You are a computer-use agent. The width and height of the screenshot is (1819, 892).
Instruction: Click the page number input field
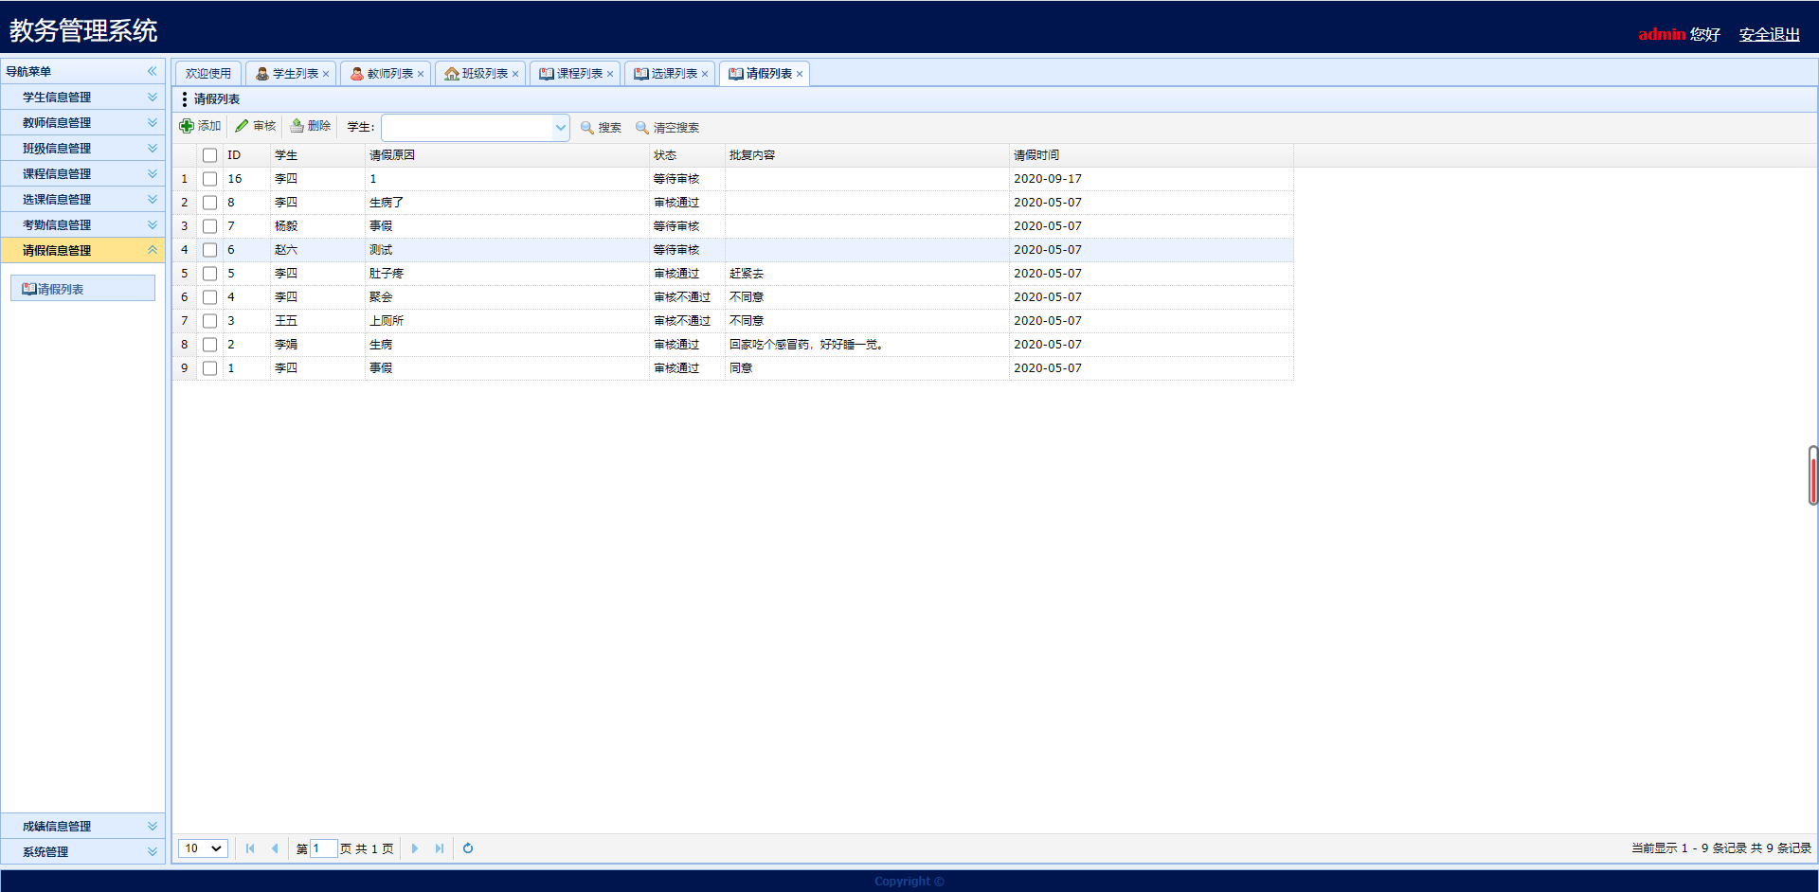click(x=323, y=848)
